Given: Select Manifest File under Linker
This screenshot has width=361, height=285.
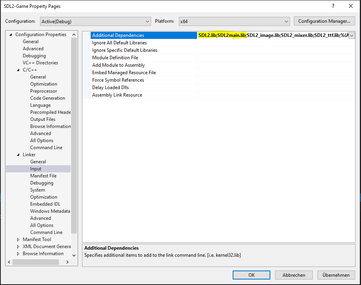Looking at the screenshot, I should click(43, 176).
